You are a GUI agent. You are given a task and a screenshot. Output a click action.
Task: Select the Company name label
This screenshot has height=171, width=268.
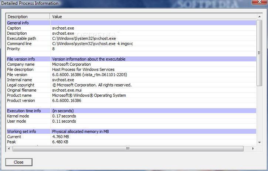tap(21, 64)
